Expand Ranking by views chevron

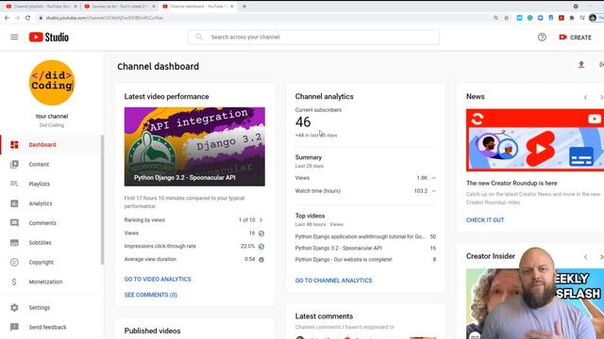pyautogui.click(x=261, y=219)
